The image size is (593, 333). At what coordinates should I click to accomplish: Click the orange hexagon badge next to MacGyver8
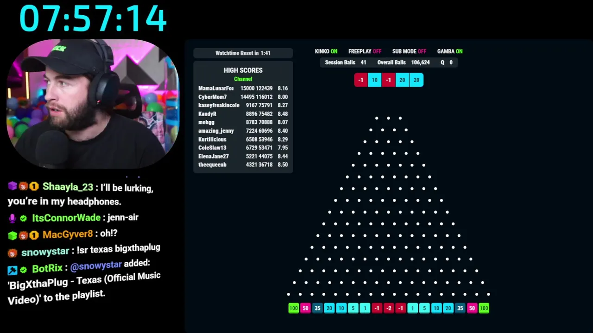click(34, 235)
